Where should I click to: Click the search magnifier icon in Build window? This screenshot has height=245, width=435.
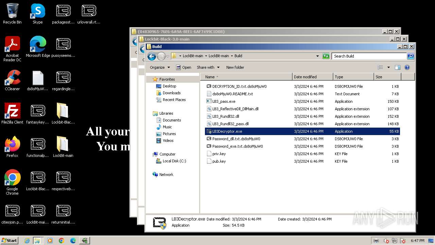coord(411,56)
